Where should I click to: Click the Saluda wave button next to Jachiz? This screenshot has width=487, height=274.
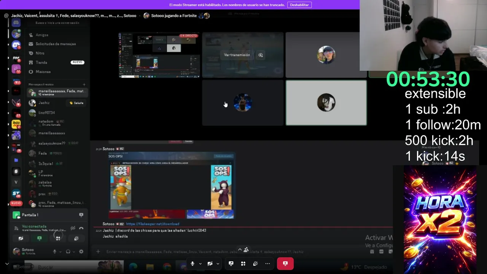click(76, 103)
